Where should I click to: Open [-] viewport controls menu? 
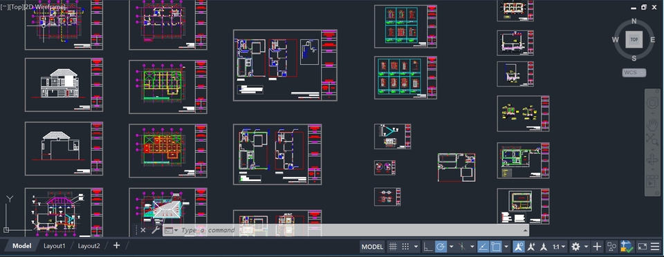coord(5,8)
